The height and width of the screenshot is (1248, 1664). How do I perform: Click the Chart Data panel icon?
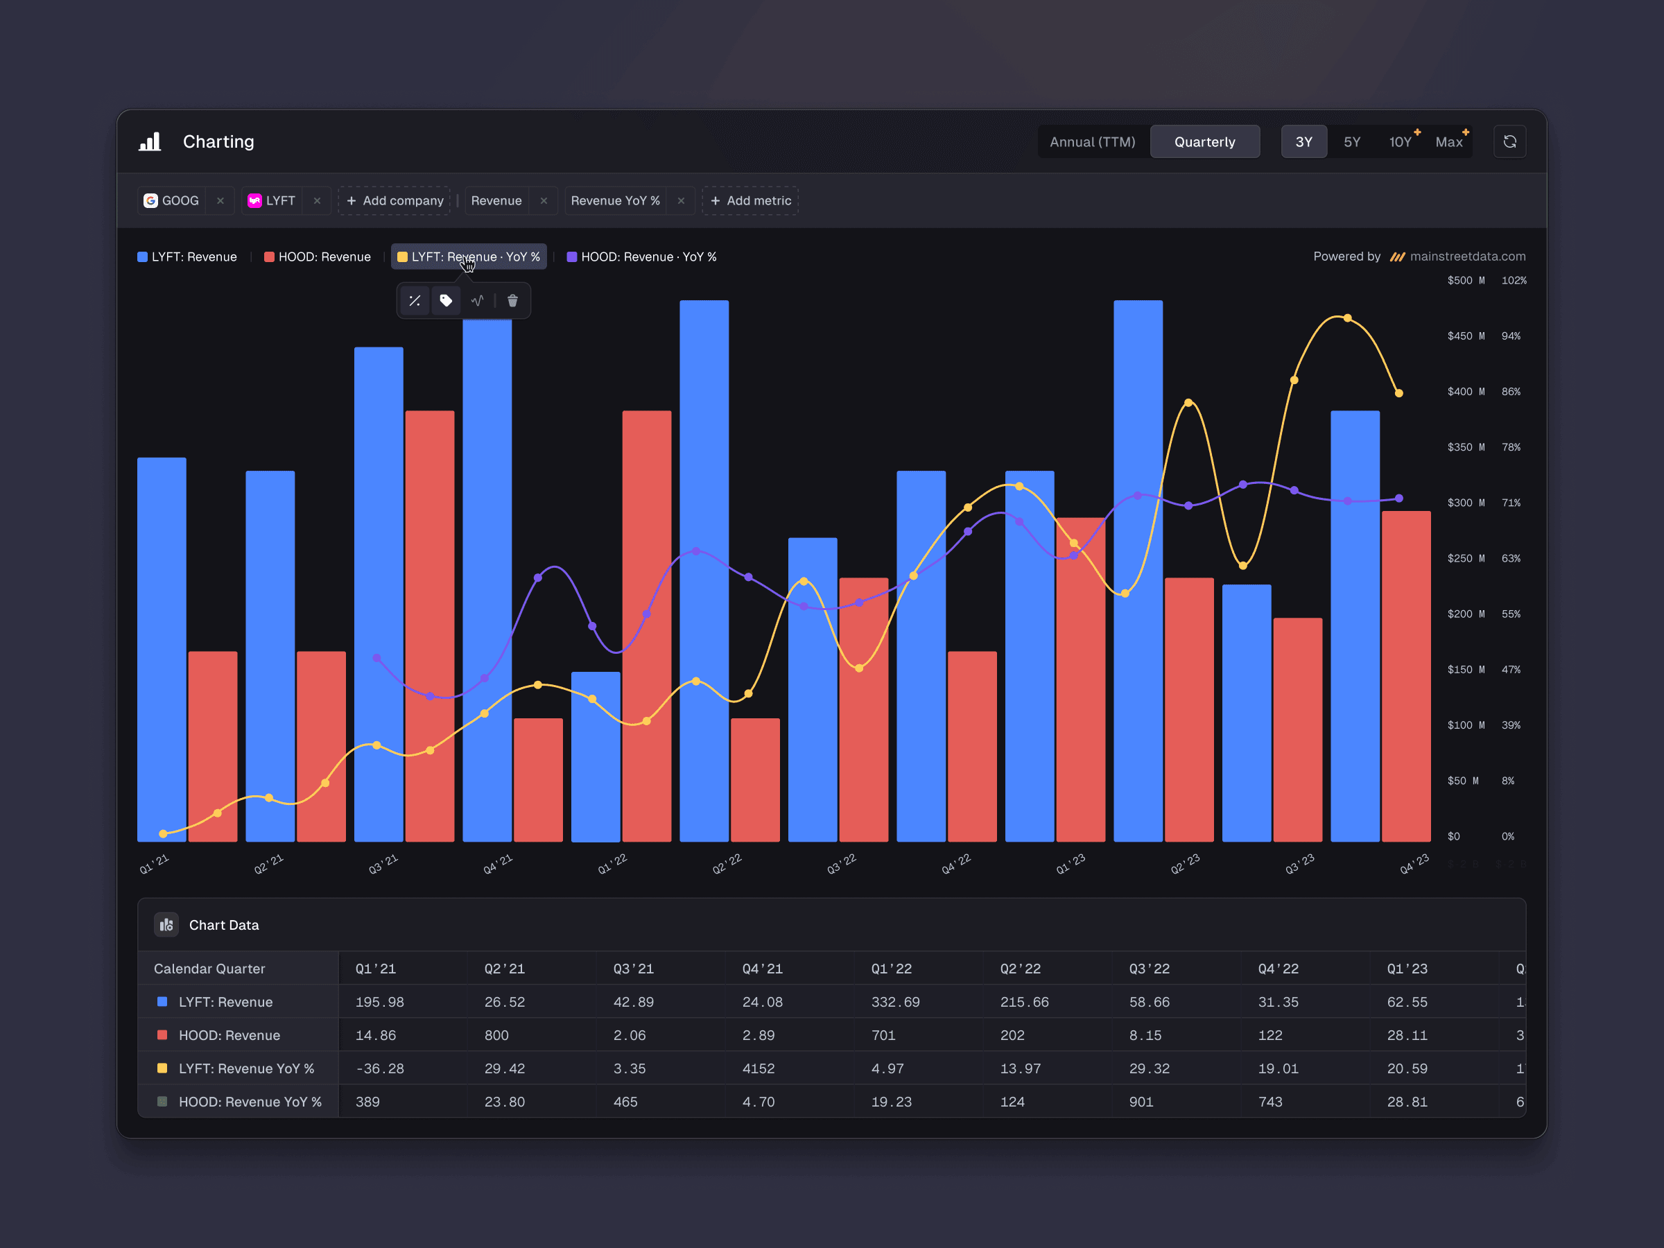tap(166, 924)
